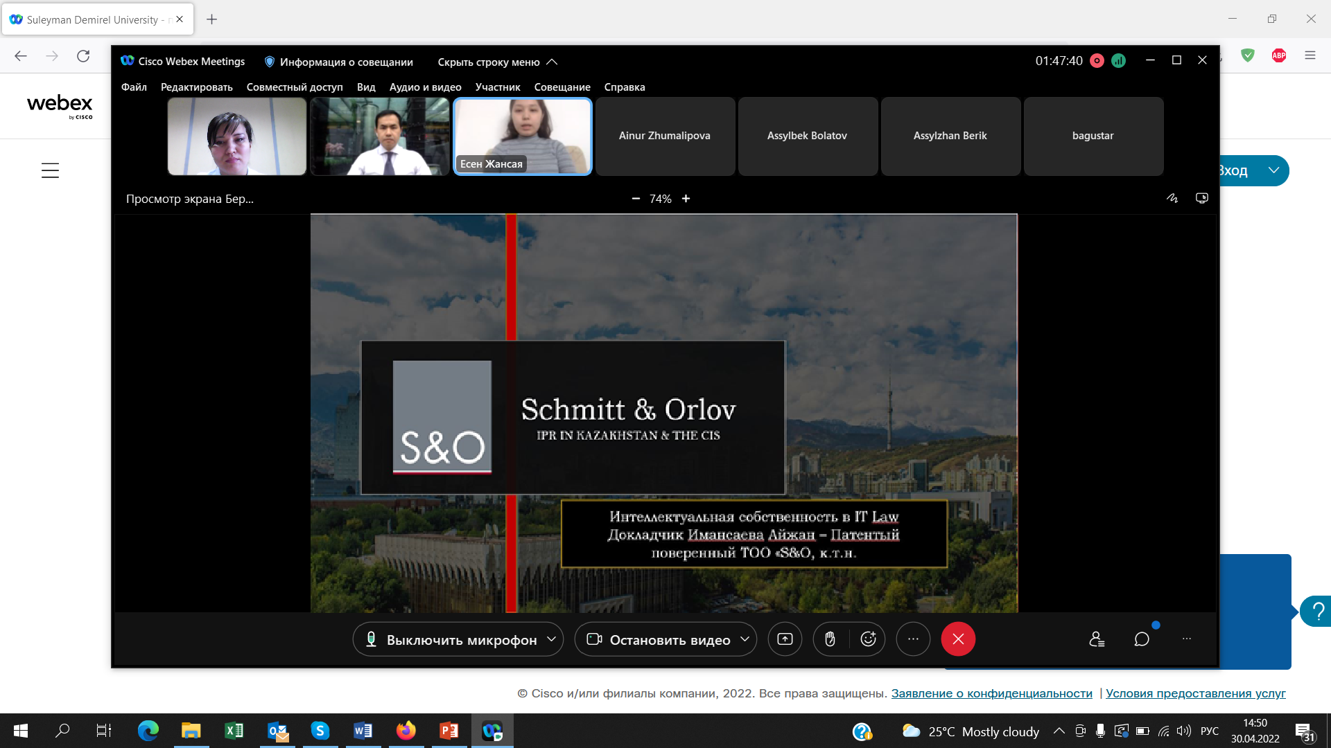Open a new browser tab

tap(212, 19)
